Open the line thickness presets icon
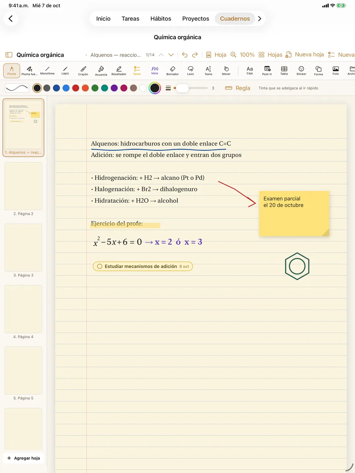Viewport: 355px width, 473px height. tap(168, 88)
